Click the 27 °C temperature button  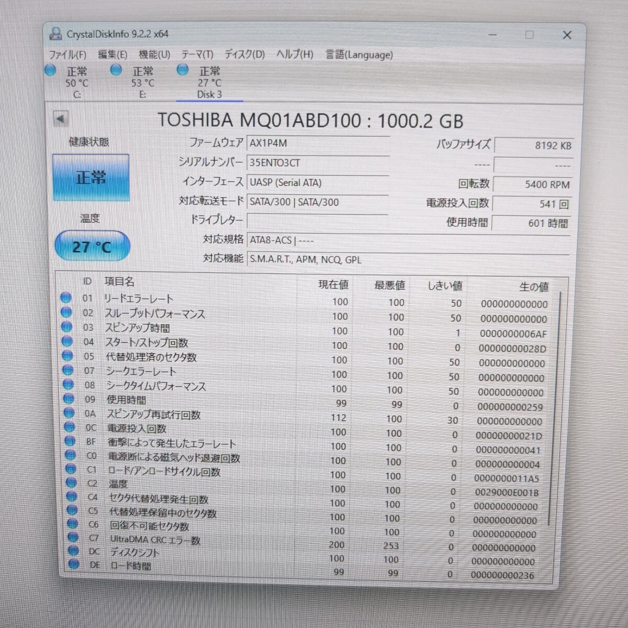[92, 246]
